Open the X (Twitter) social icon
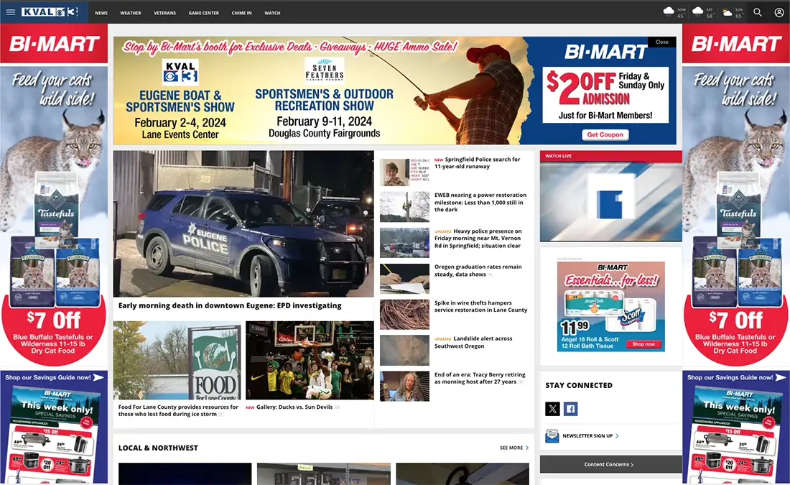 [x=552, y=409]
